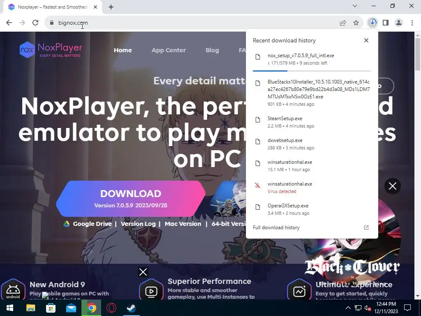Viewport: 421px width, 316px height.
Task: Select winsaturationhal.exe marked Virus detected
Action: click(312, 187)
